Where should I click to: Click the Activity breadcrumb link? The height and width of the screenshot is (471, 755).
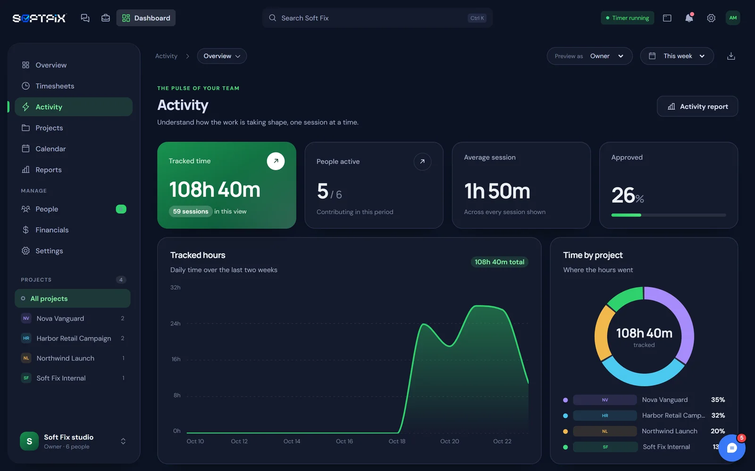tap(166, 56)
